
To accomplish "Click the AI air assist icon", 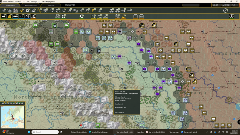I will 106,16.
